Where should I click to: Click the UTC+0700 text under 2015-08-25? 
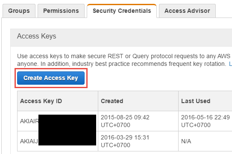pyautogui.click(x=115, y=125)
